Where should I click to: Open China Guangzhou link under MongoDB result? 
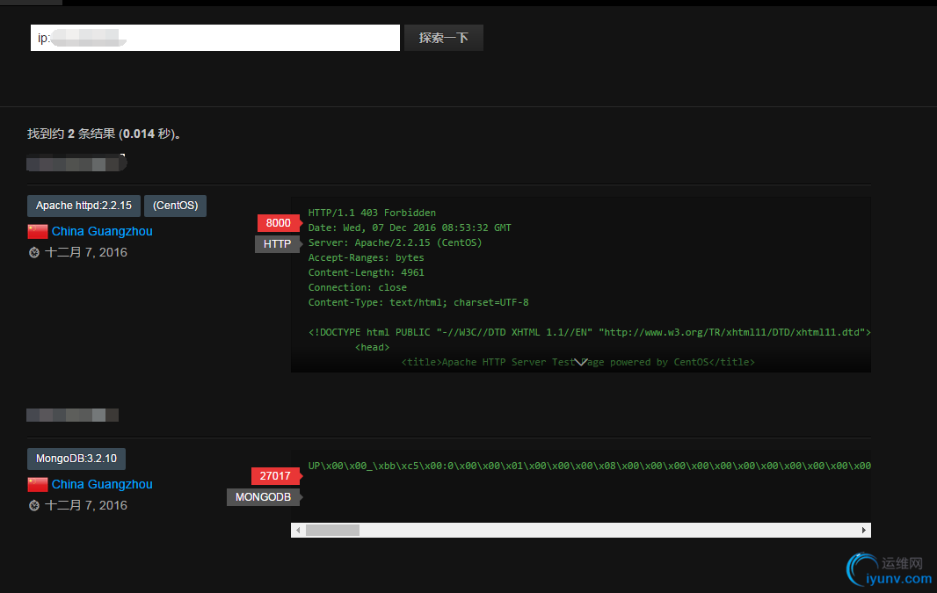102,484
